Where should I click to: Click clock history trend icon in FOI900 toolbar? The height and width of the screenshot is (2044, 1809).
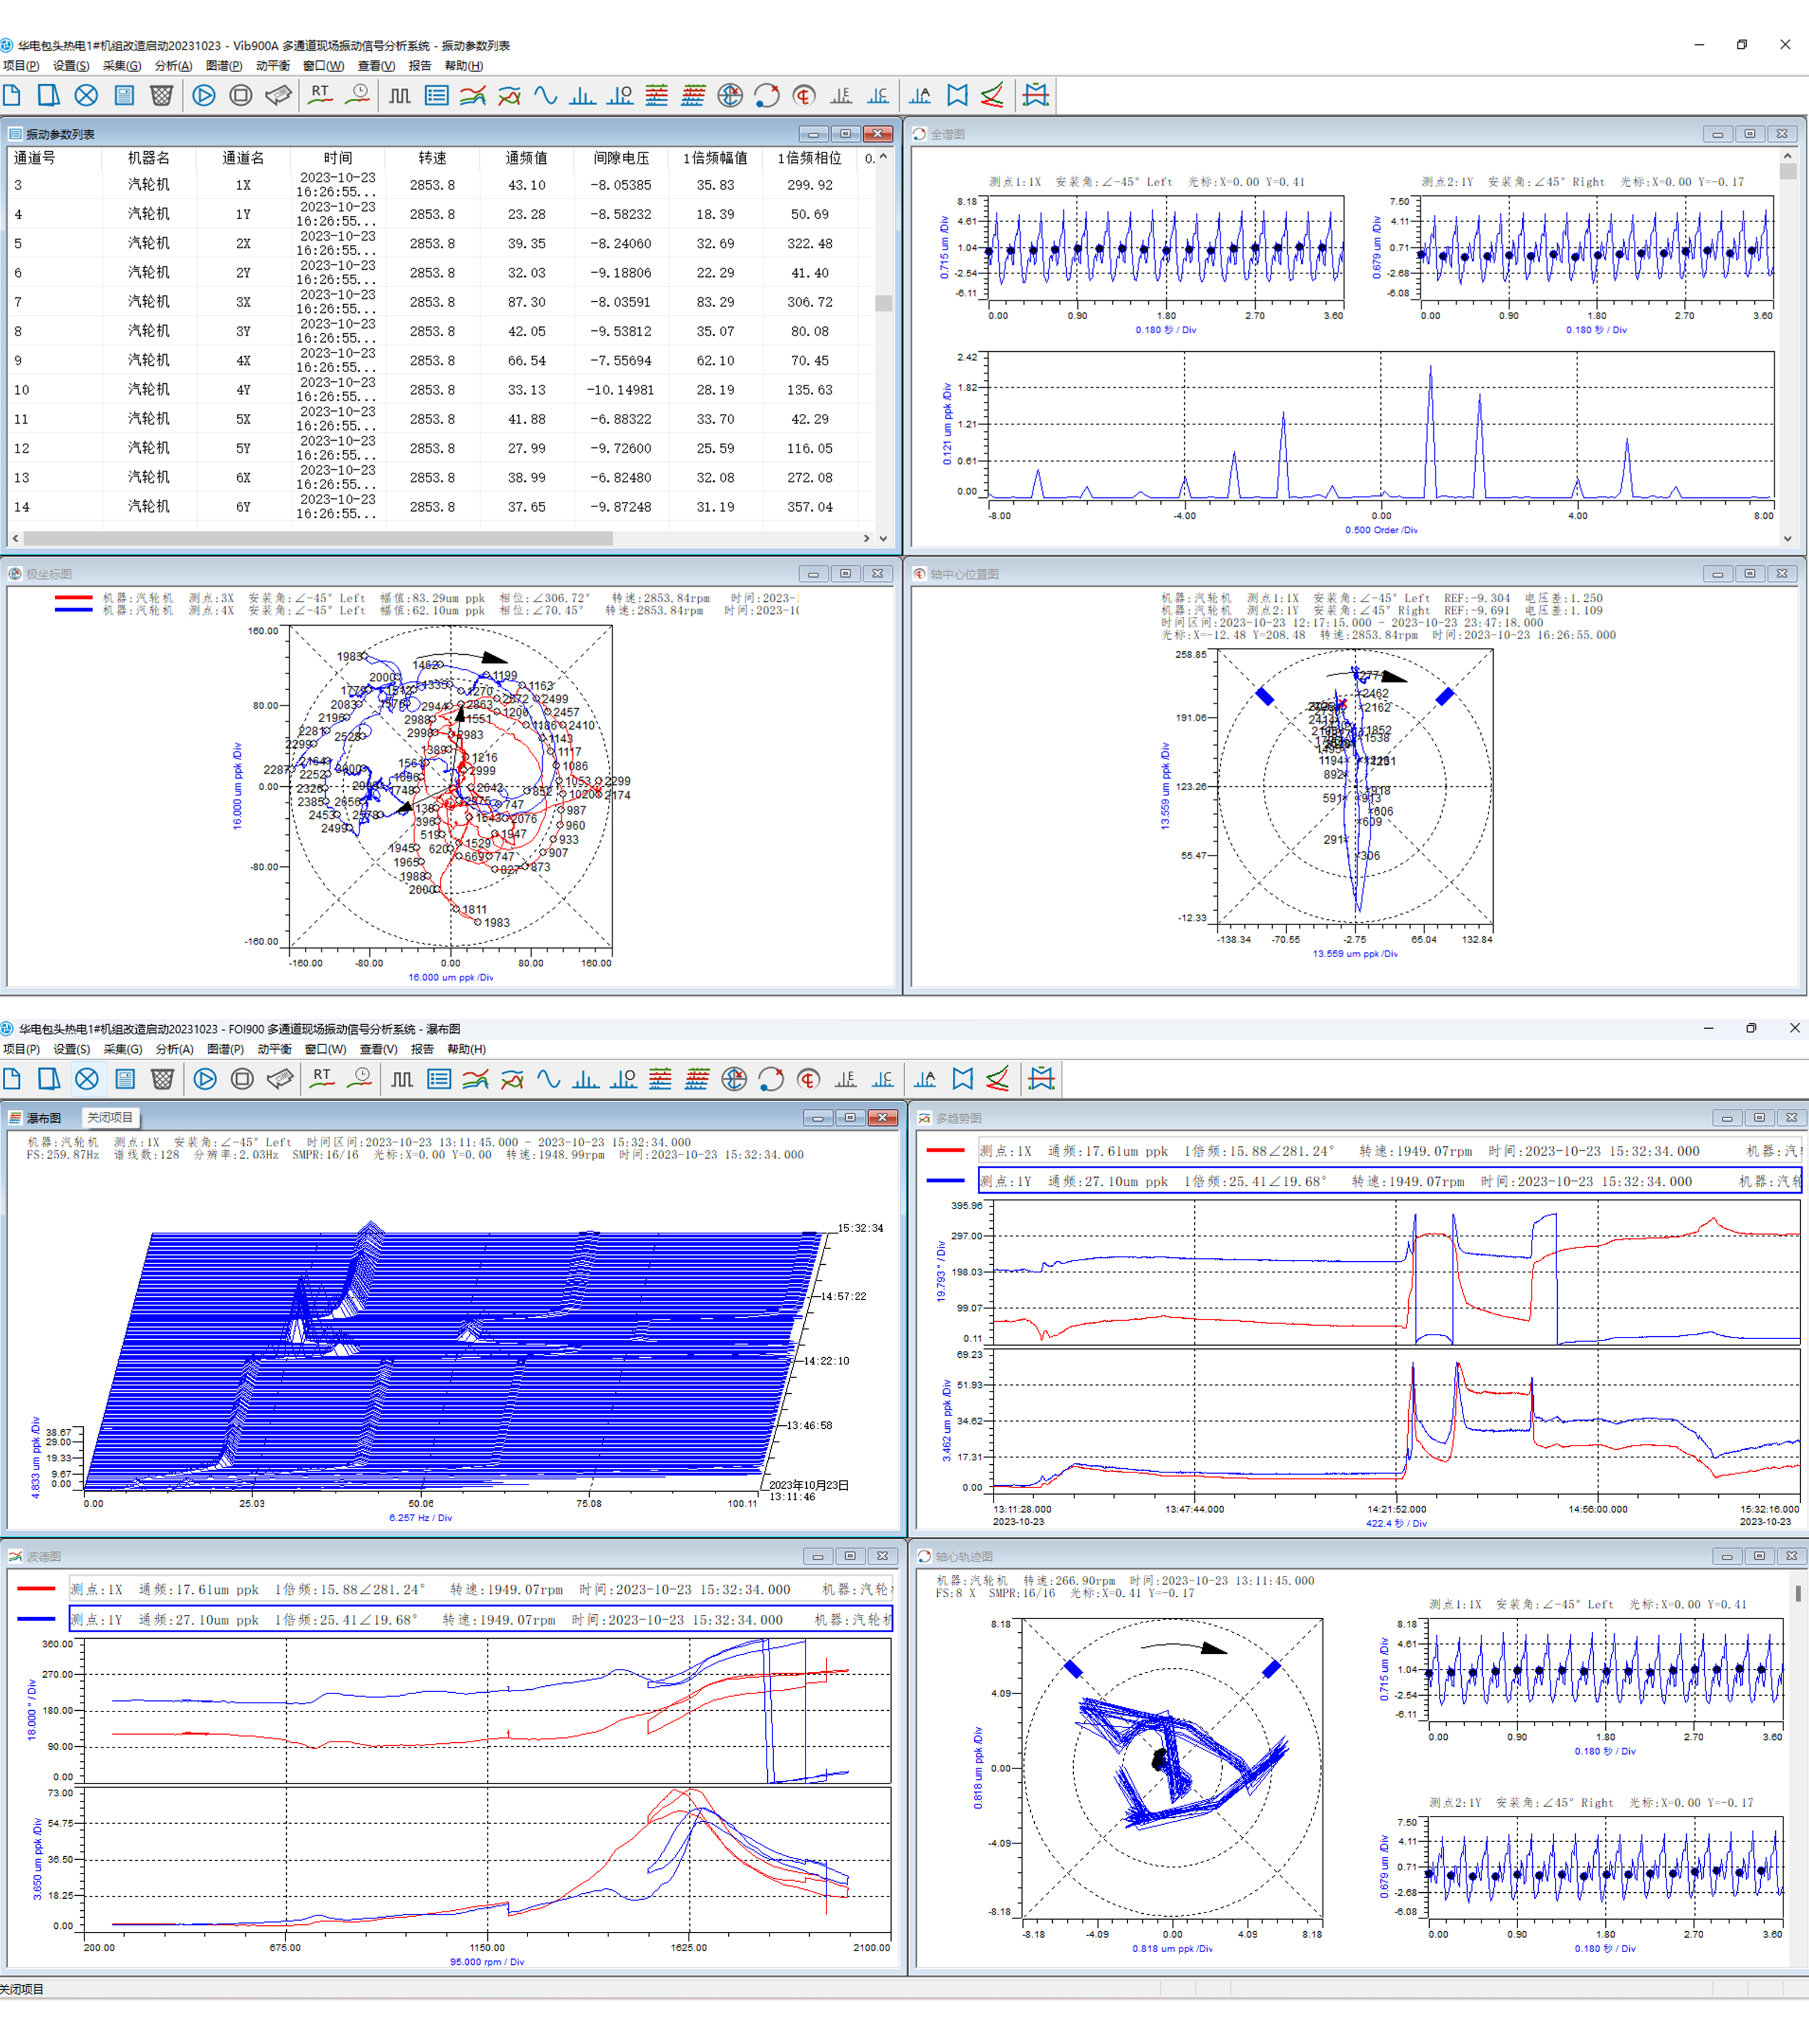click(358, 1079)
